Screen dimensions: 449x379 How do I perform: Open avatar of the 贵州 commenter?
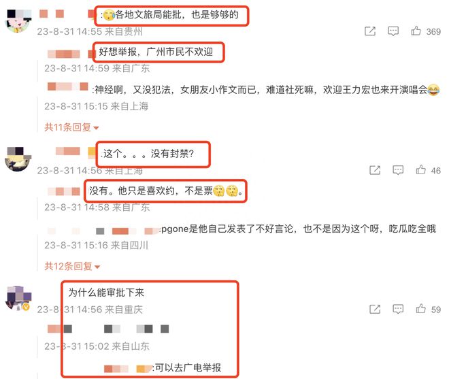(x=18, y=20)
